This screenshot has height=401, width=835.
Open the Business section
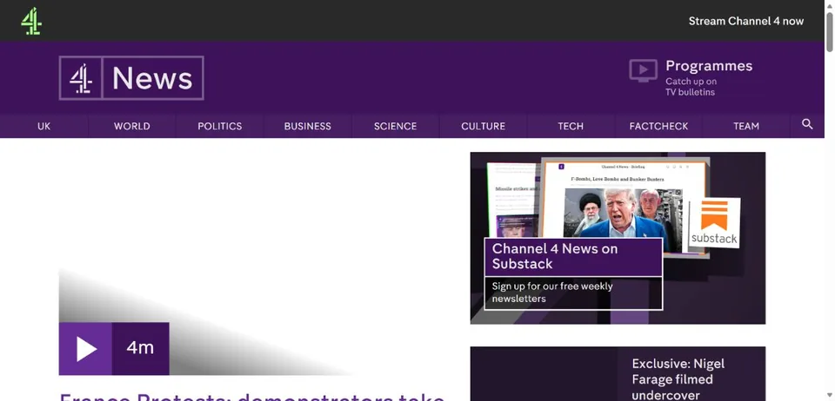coord(307,127)
